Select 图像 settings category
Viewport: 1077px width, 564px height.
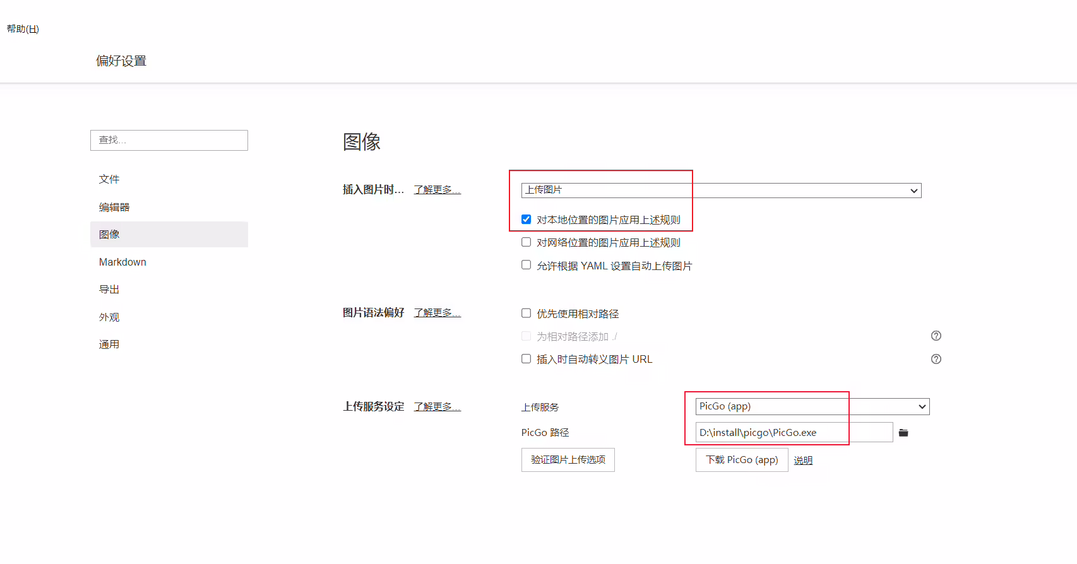coord(169,234)
